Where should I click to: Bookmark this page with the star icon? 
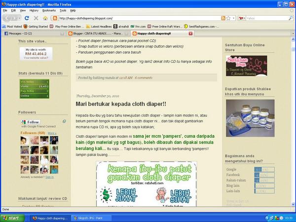pos(228,18)
